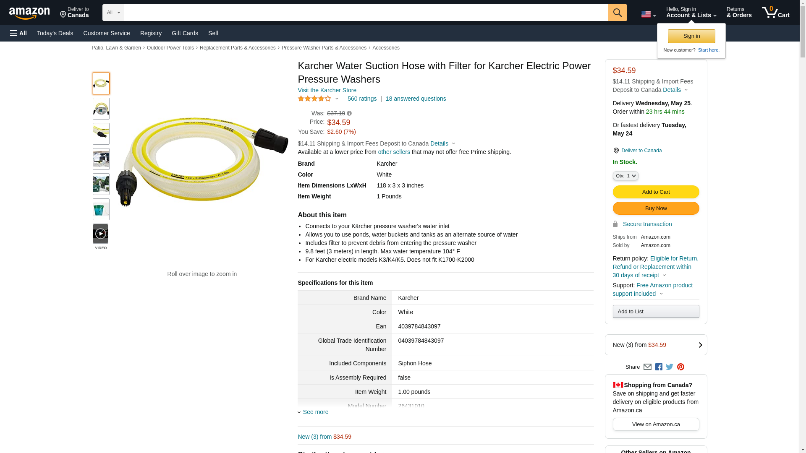Viewport: 806px width, 453px height.
Task: Share product via Pinterest icon
Action: pos(680,367)
